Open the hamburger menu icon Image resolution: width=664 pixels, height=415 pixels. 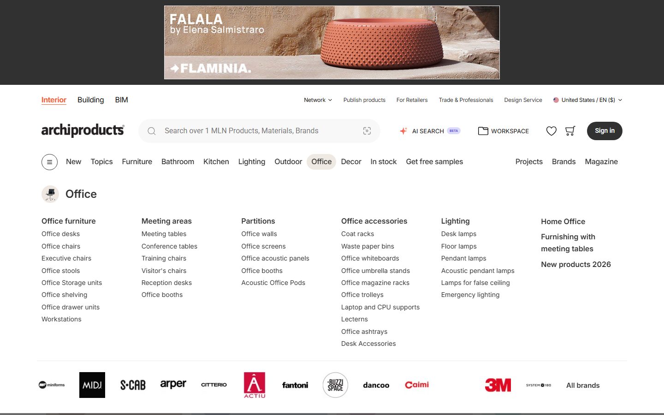49,162
